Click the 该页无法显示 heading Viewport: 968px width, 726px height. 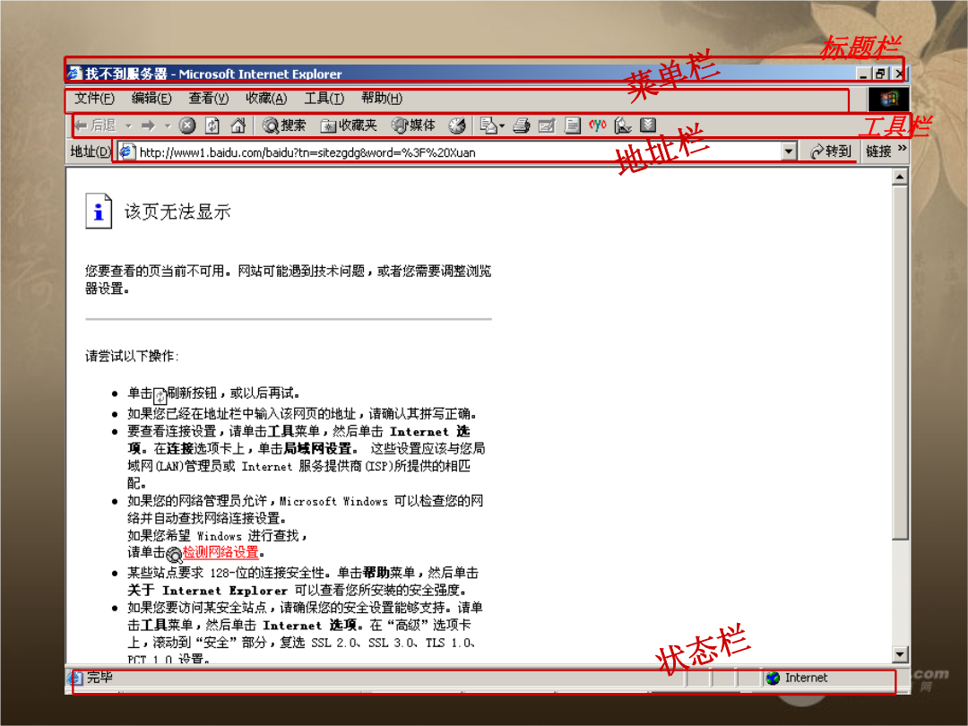(177, 212)
